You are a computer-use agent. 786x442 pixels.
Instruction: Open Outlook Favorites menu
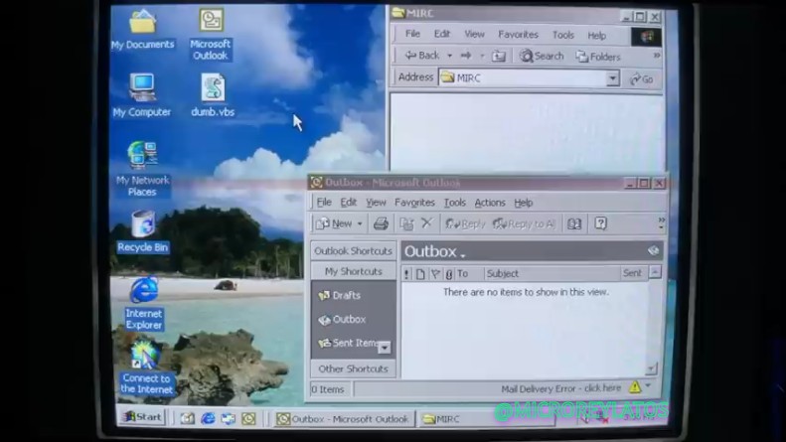414,203
